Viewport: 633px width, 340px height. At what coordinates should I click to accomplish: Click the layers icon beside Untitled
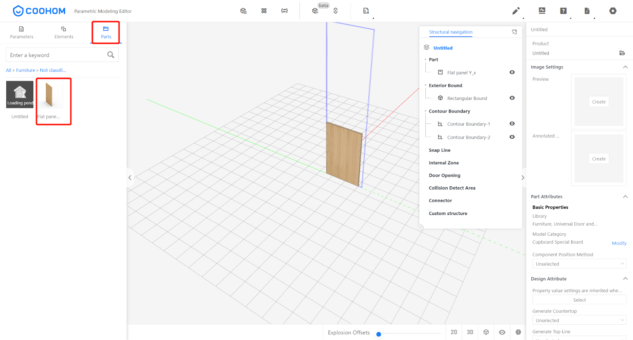click(426, 47)
